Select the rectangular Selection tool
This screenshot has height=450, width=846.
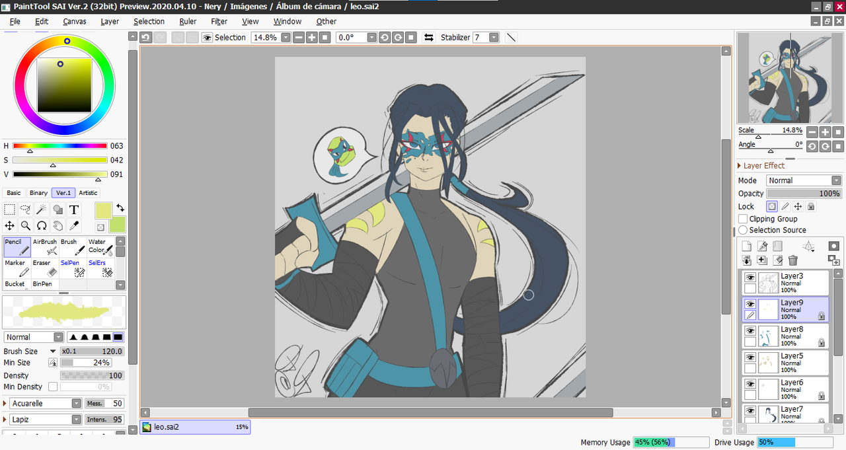(10, 209)
